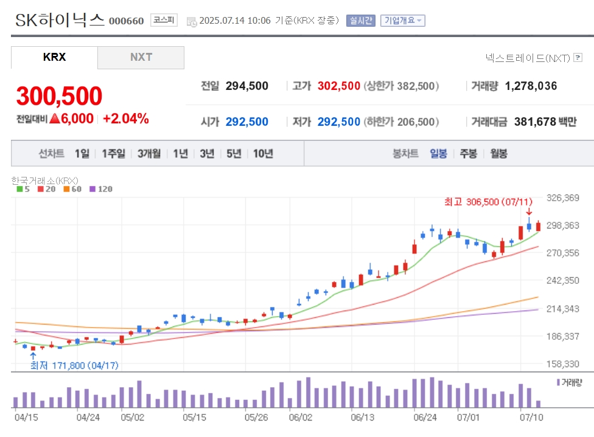Open the Nextrade (NXT) help question icon
This screenshot has height=437, width=594.
(578, 58)
